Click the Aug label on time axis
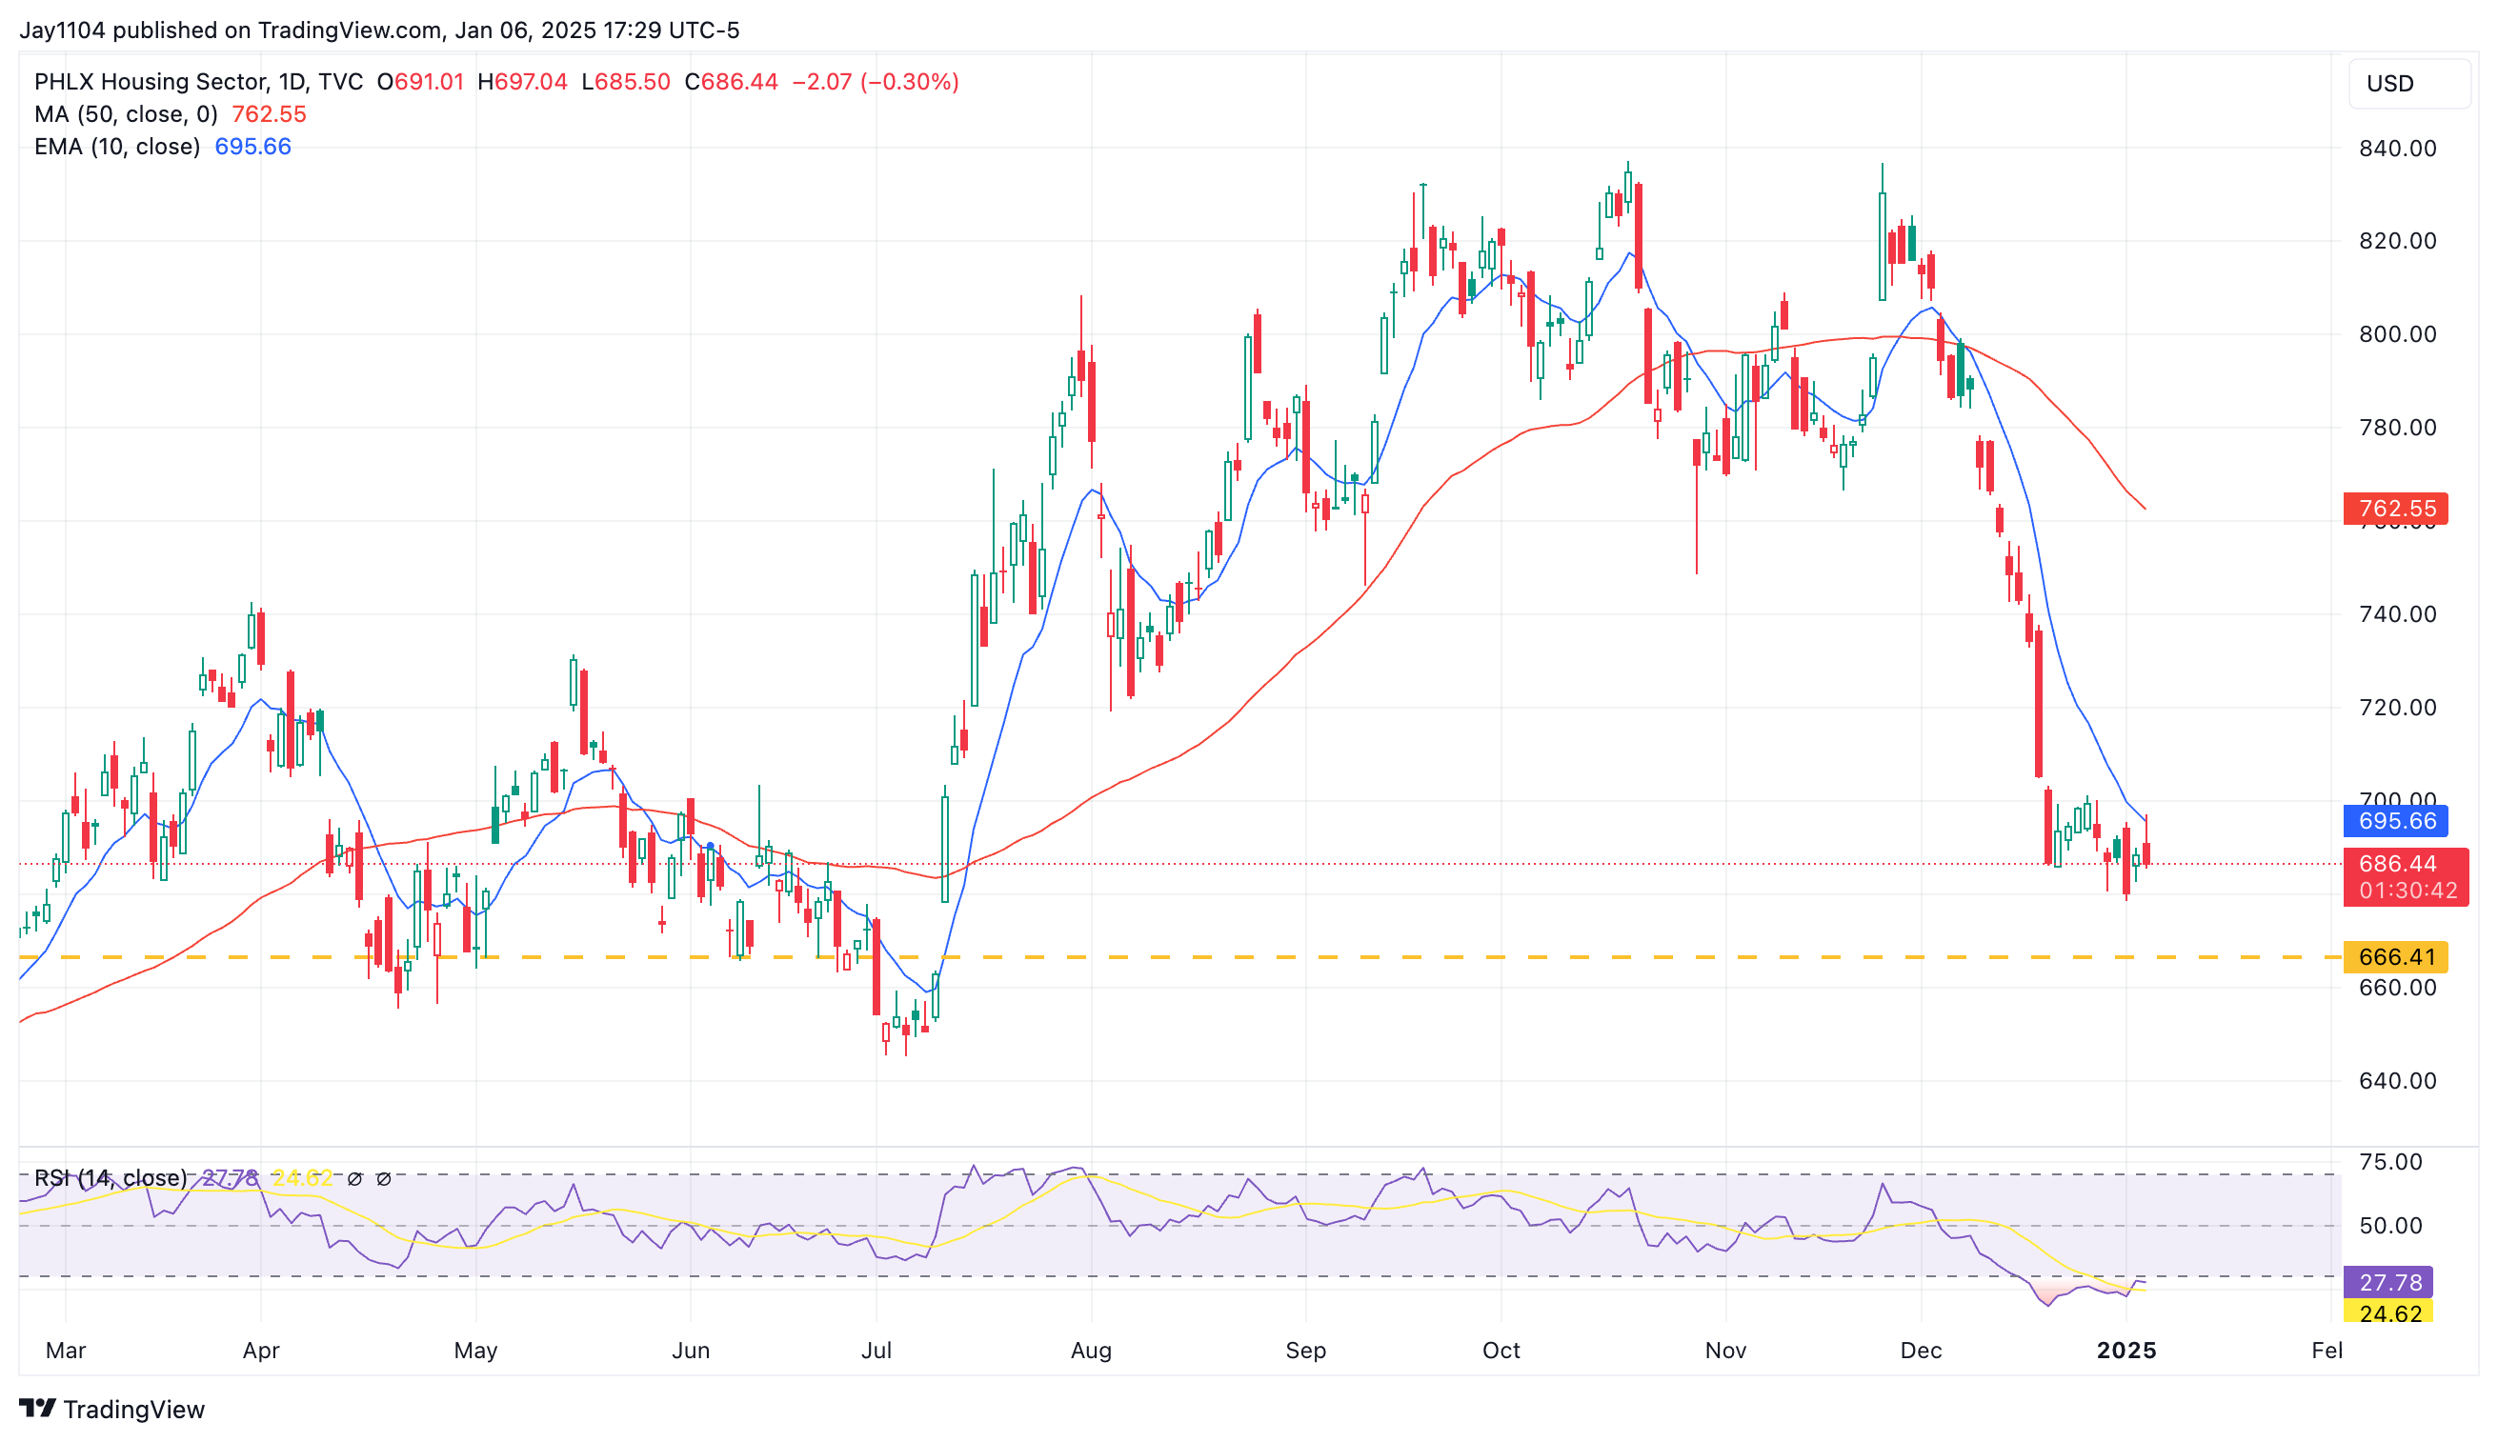Screen dimensions: 2498x1442 pyautogui.click(x=1092, y=1350)
